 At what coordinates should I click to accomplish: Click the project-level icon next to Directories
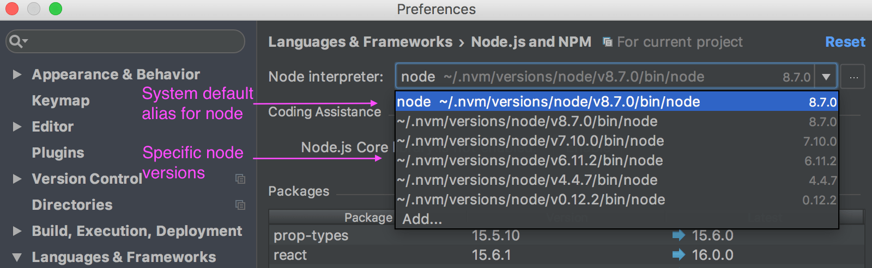[240, 205]
